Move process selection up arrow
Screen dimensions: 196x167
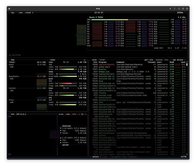(x=91, y=157)
